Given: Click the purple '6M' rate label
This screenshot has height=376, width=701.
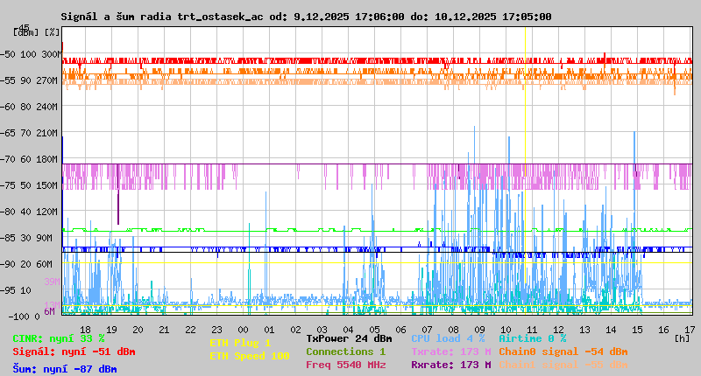Looking at the screenshot, I should tap(49, 311).
